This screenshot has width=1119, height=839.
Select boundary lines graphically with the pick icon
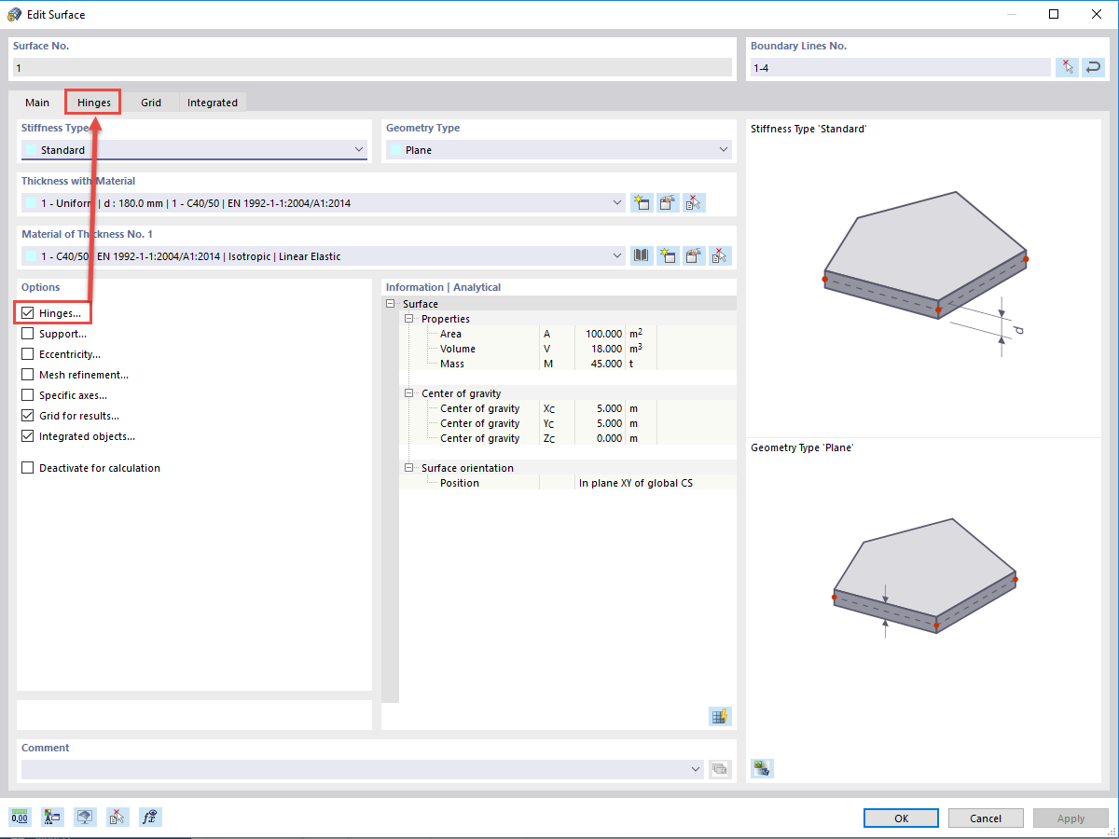click(x=1067, y=66)
